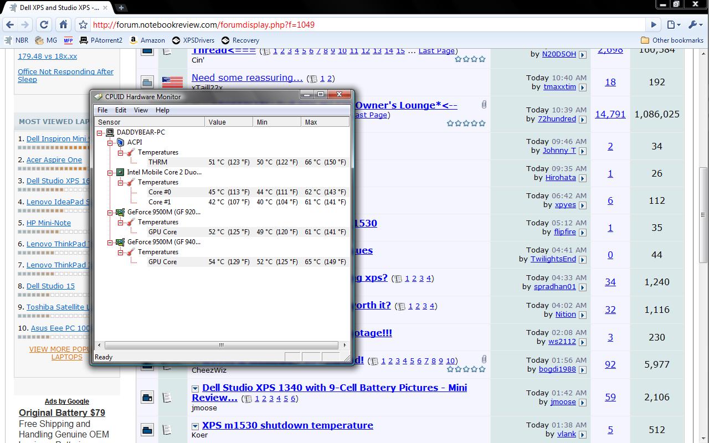Go to last post by spradhan01
This screenshot has height=443, width=709.
(x=583, y=287)
